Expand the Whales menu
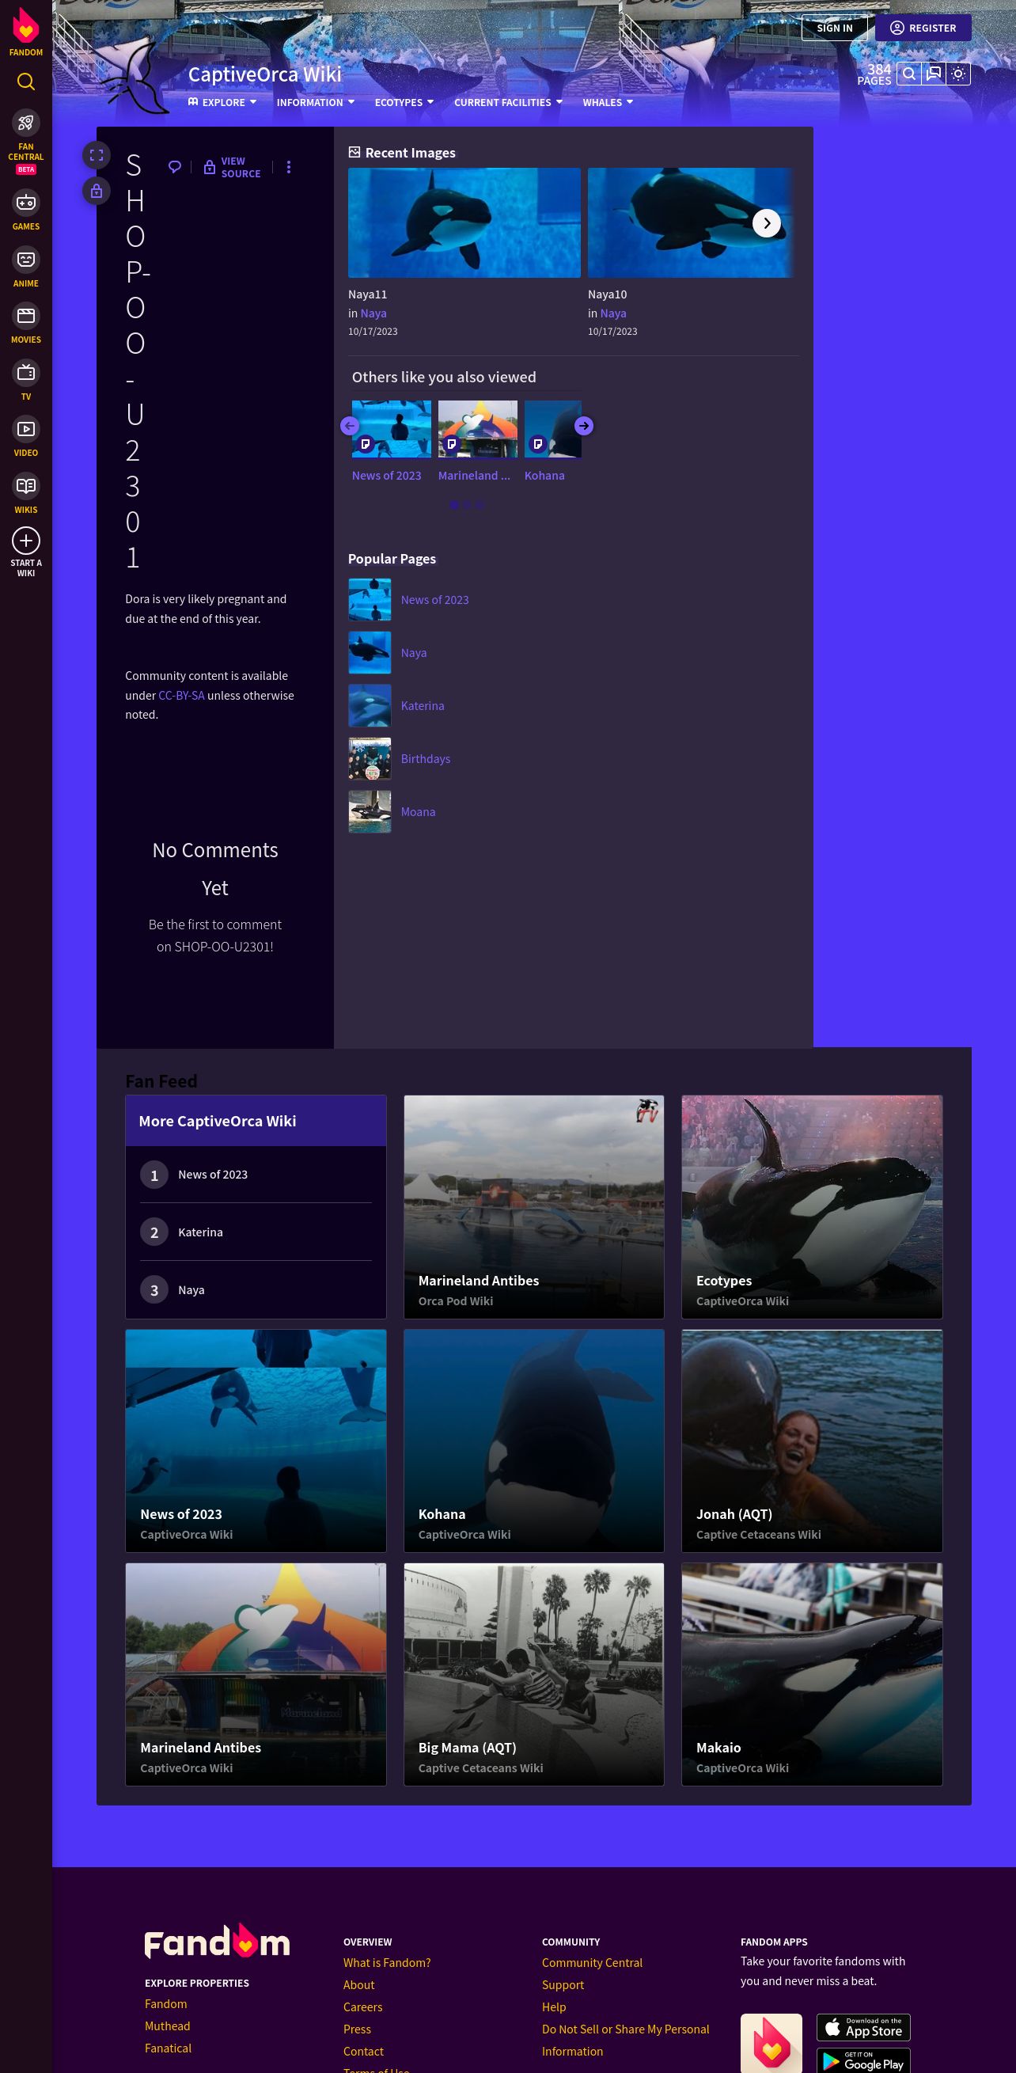 608,102
